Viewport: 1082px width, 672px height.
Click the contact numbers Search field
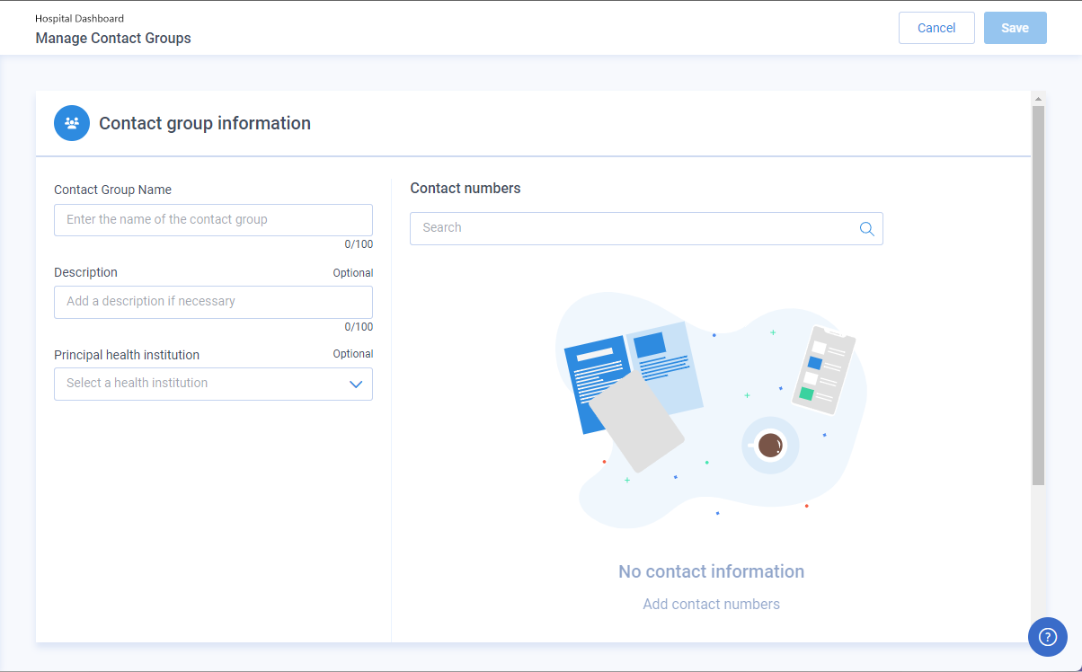(x=646, y=228)
